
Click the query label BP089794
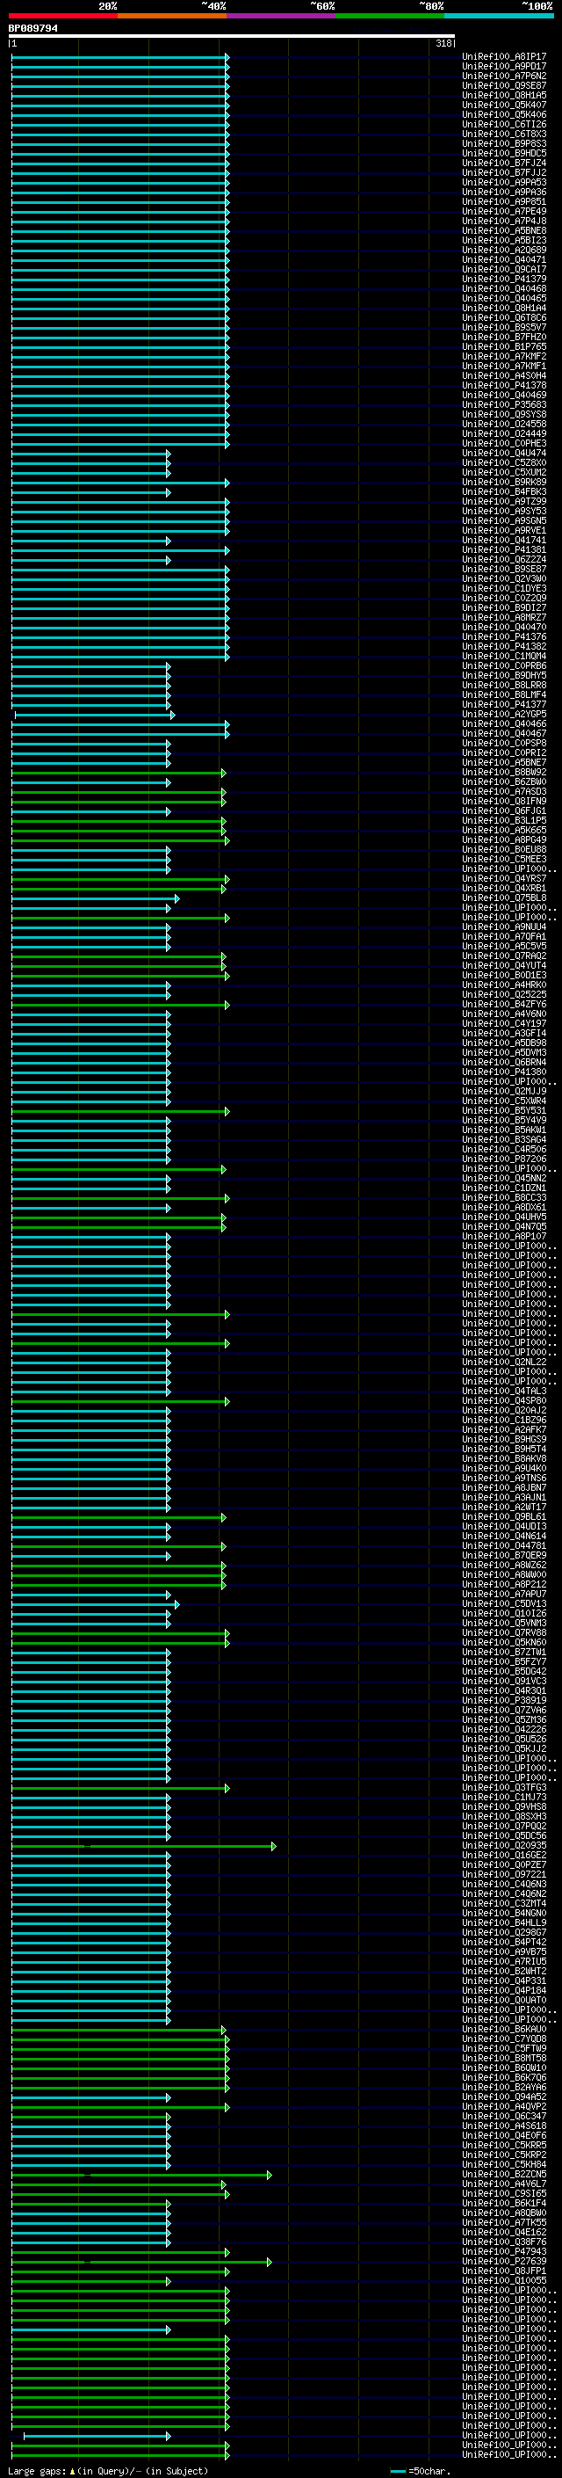(x=32, y=28)
